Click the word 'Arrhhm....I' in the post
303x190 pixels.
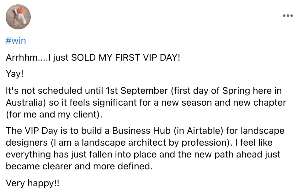tap(28, 57)
